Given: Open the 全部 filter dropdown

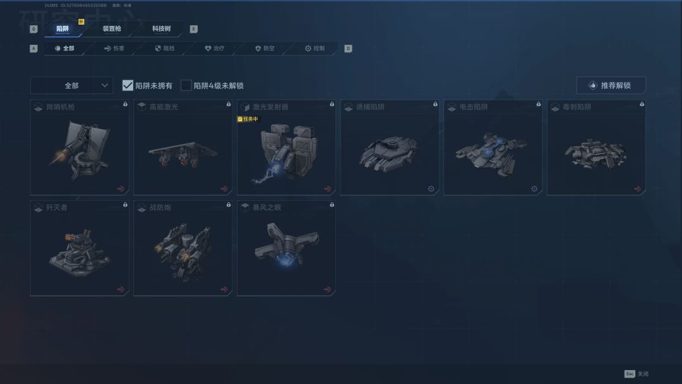Looking at the screenshot, I should tap(72, 86).
